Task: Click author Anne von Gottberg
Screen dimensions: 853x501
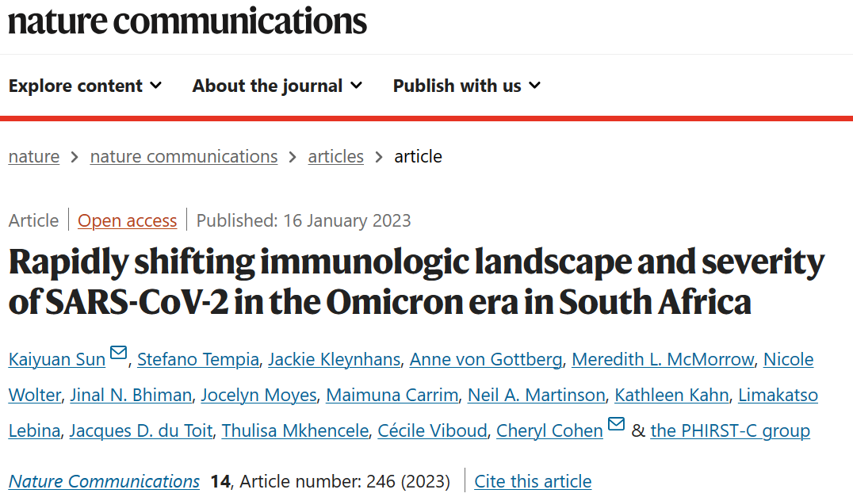Action: [486, 360]
